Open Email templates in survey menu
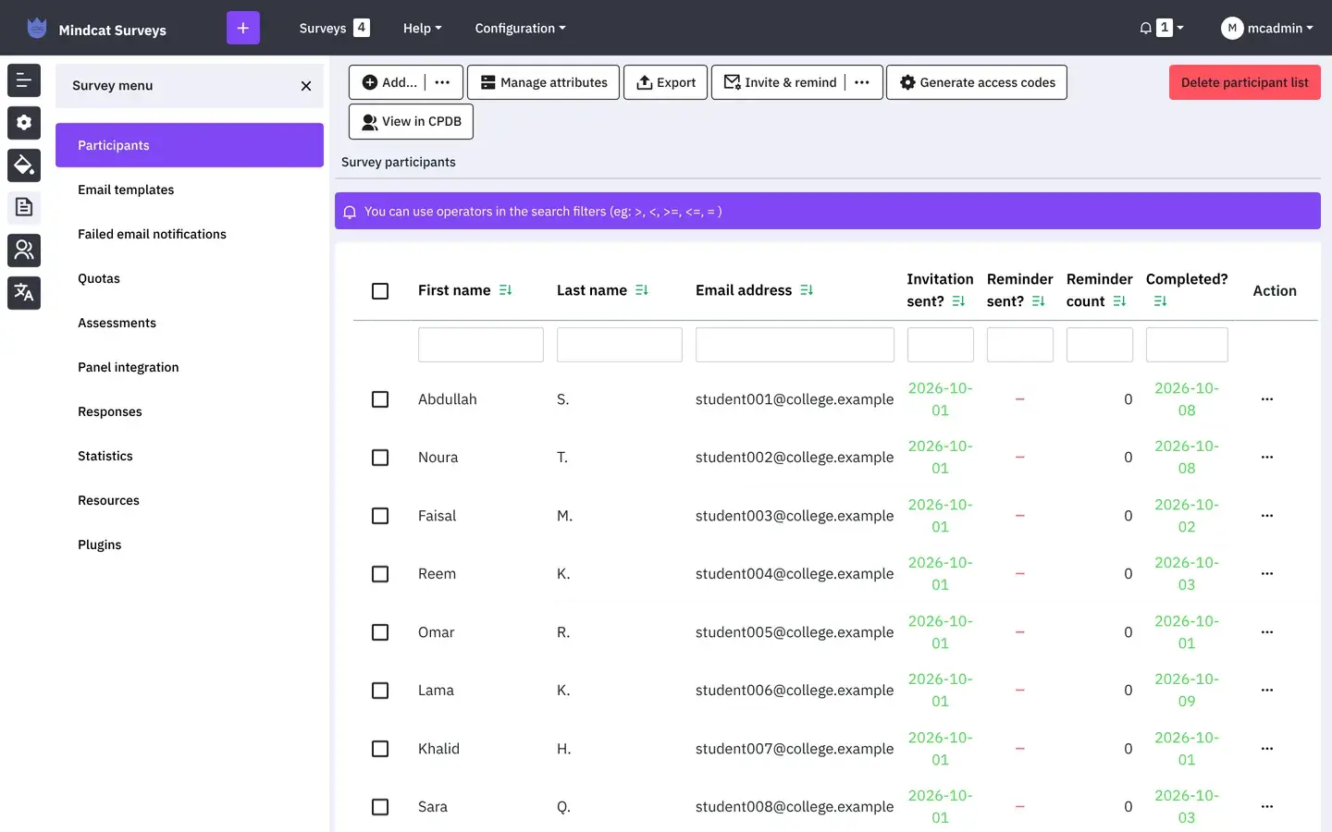Screen dimensions: 1332x832 [126, 190]
